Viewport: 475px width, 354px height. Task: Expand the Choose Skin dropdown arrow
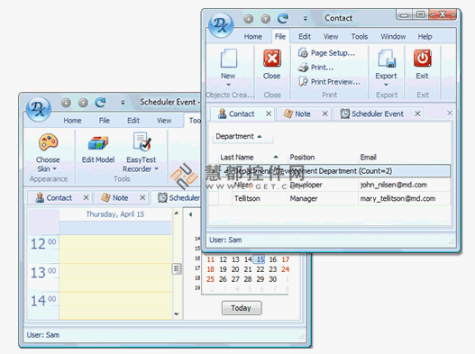[54, 168]
